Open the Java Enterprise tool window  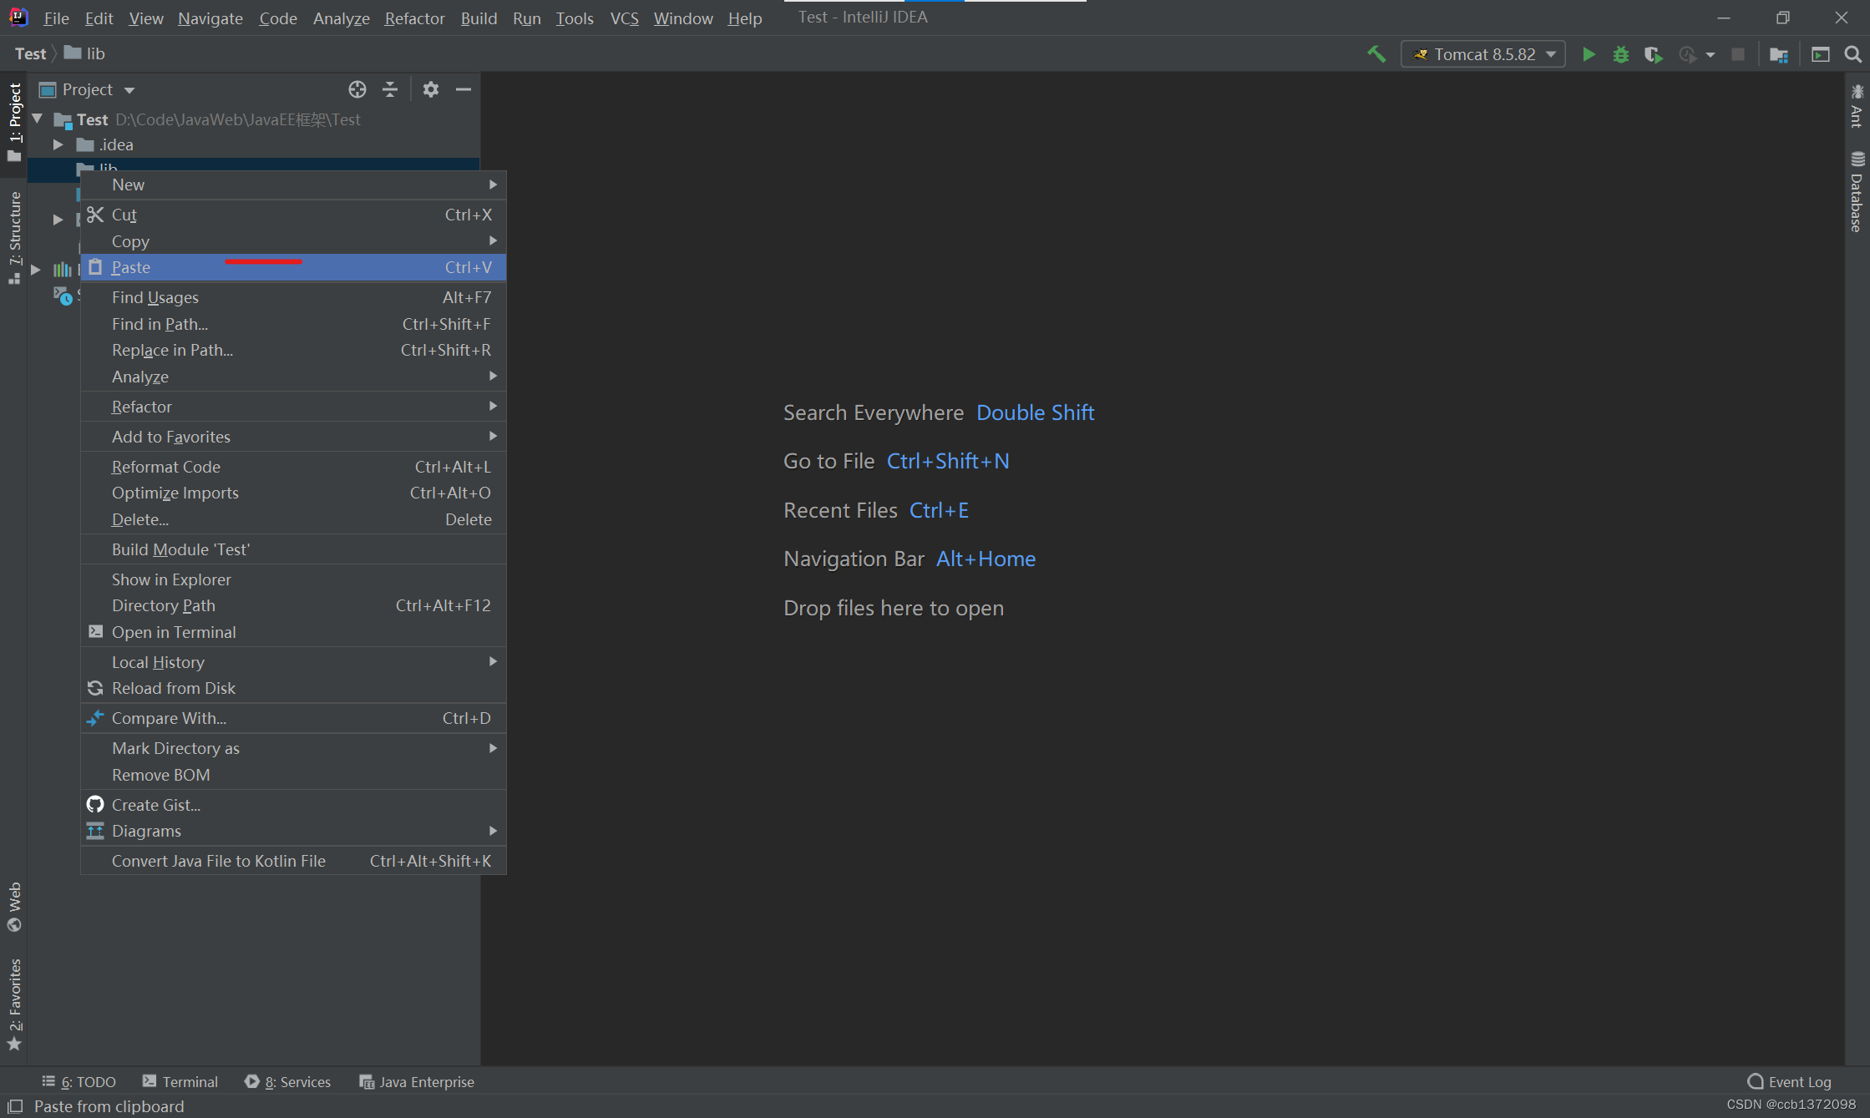point(417,1081)
